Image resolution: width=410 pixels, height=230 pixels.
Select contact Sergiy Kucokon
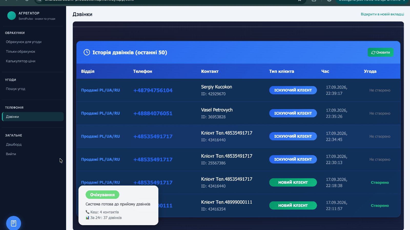point(217,87)
